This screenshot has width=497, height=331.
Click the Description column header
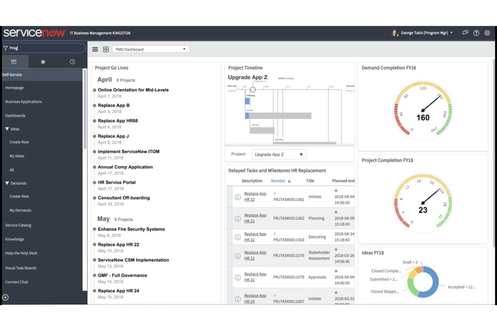coord(252,181)
